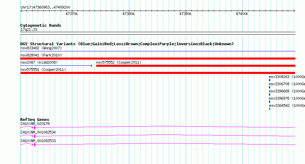This screenshot has width=305, height=164.
Task: Open the Cytogenetic Bands track title
Action: coord(41,25)
